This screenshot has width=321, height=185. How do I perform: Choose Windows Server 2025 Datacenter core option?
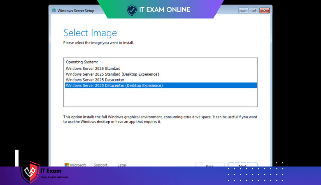[161, 80]
